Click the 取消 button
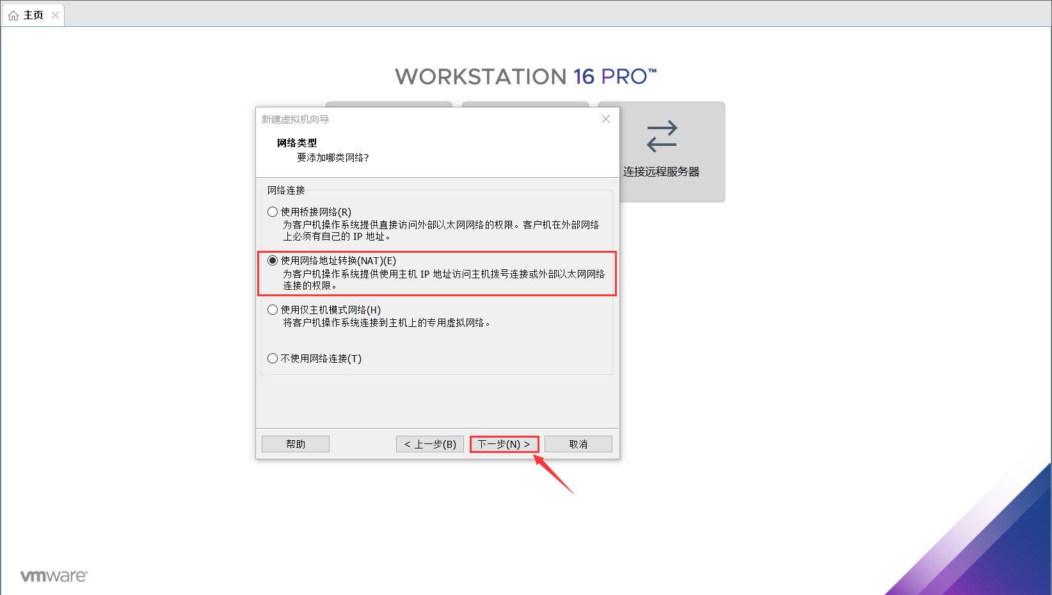Screen dimensions: 1052x595 click(578, 443)
